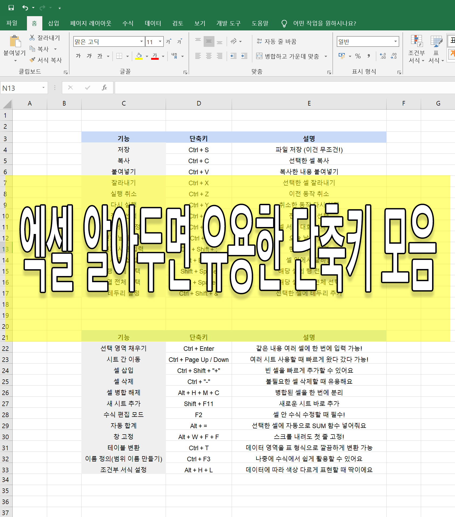This screenshot has width=455, height=517.
Task: Click the Undo arrow icon
Action: (x=25, y=8)
